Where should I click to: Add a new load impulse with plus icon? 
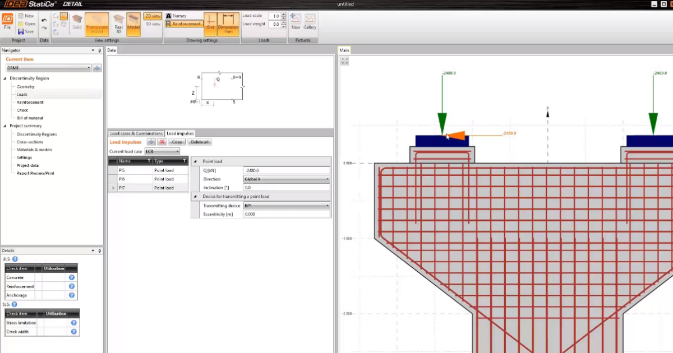151,142
